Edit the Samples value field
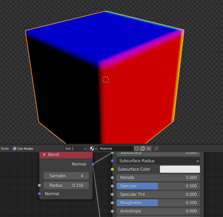 coord(66,176)
